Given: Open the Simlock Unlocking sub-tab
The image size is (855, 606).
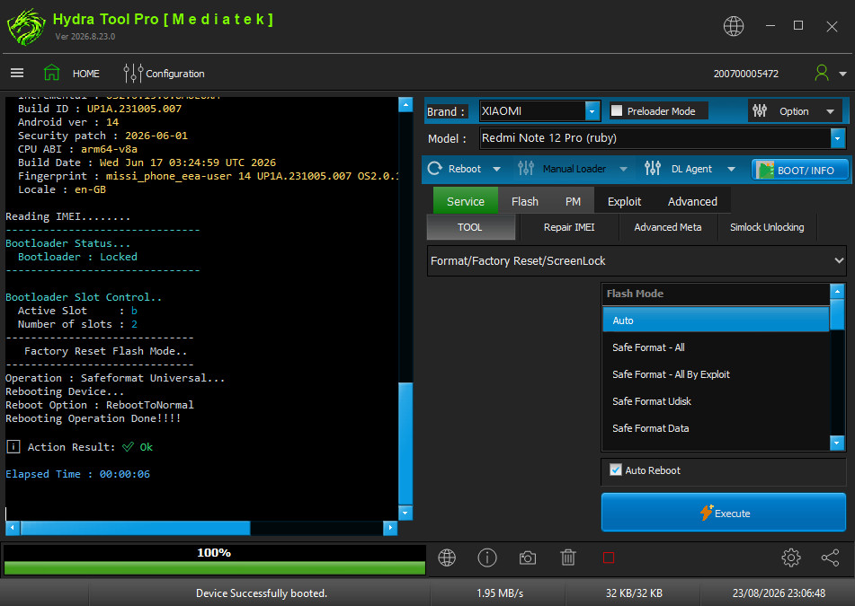Looking at the screenshot, I should click(x=767, y=227).
